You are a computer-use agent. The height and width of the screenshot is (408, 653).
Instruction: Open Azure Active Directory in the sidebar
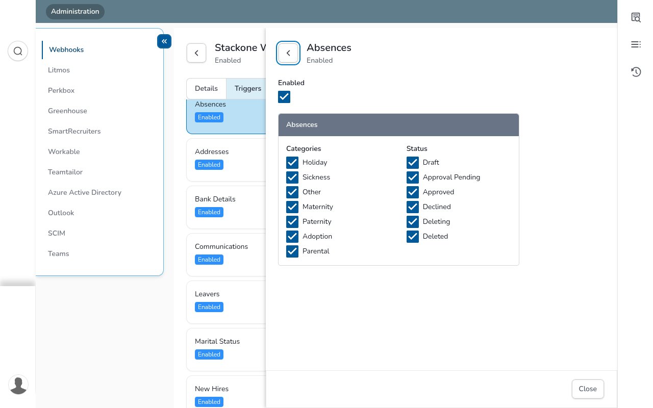pos(85,192)
